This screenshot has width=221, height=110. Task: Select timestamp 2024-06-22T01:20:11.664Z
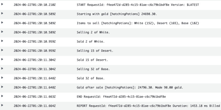(x=35, y=106)
